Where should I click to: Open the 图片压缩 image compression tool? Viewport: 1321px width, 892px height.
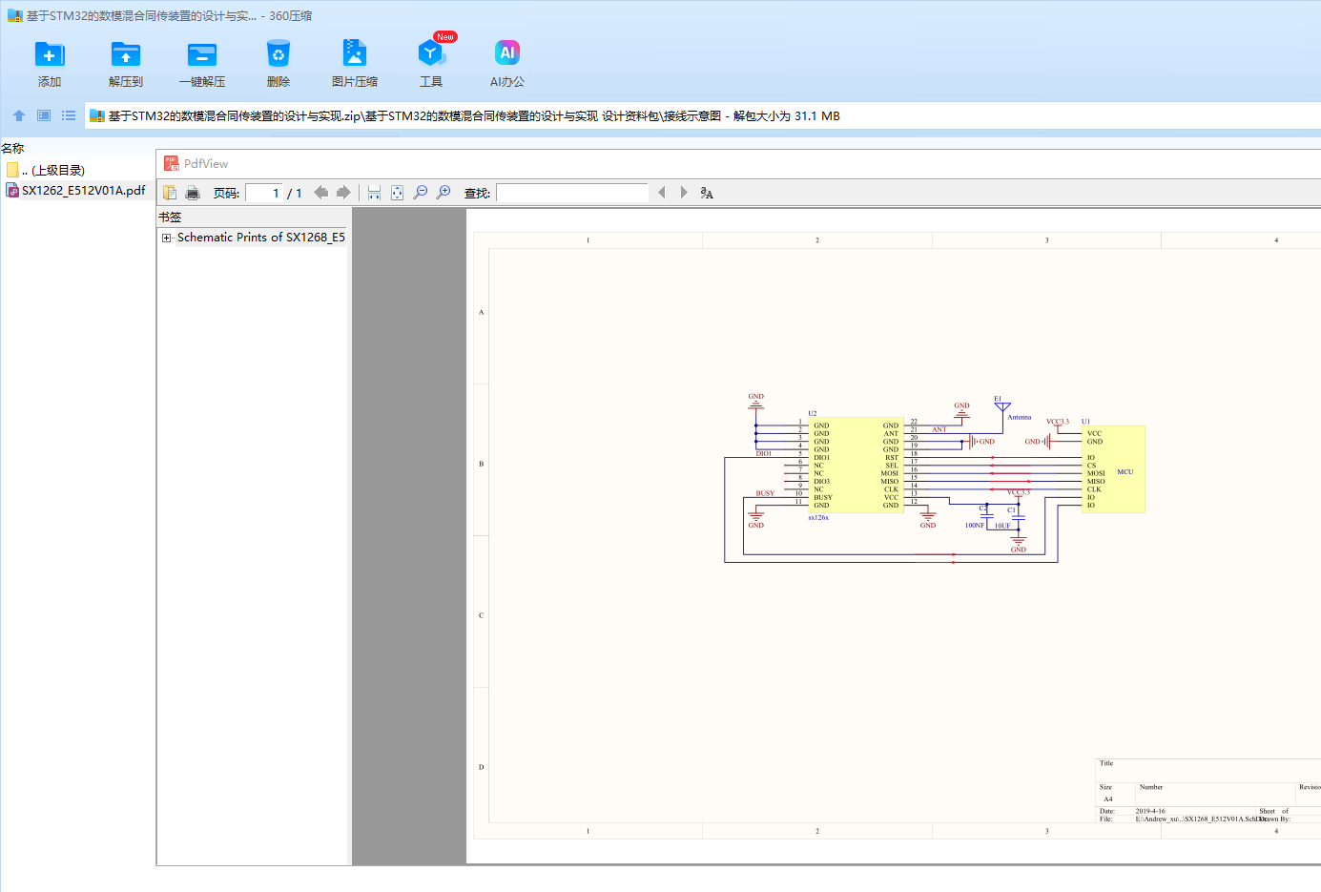354,54
